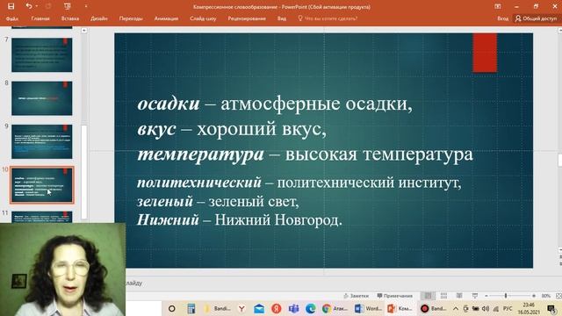Screen dimensions: 562x316
Task: Click the 'зеленый свет' line on the slide
Action: tap(218, 201)
